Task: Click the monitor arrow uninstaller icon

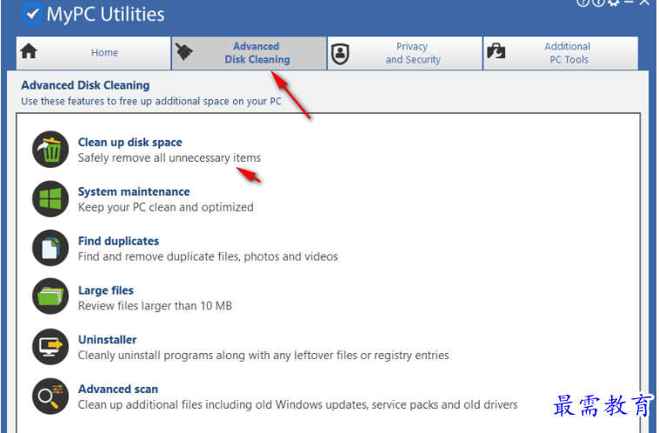Action: pos(50,346)
